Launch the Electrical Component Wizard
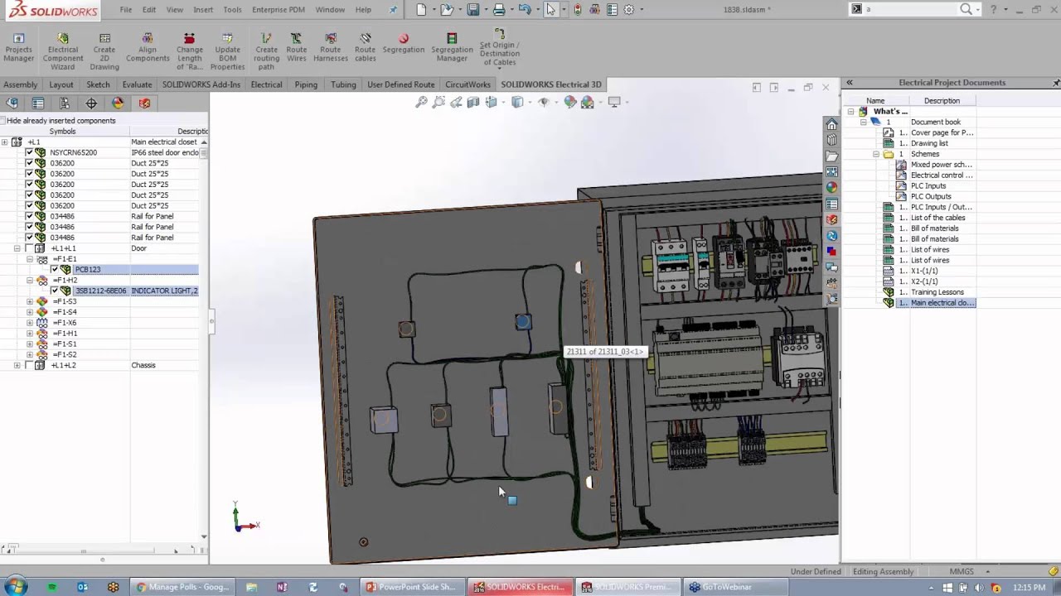 (63, 52)
